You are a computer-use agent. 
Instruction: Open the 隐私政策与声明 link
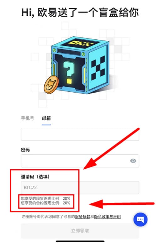point(107,217)
